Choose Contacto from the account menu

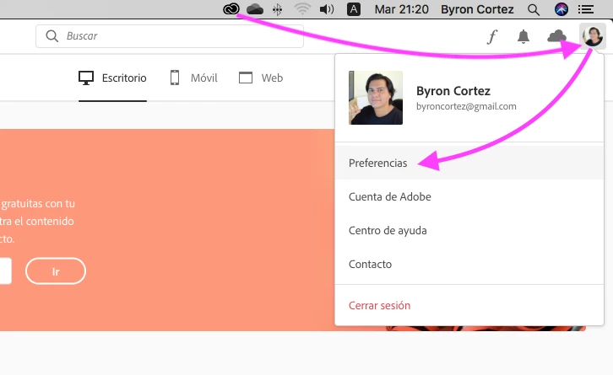coord(469,264)
